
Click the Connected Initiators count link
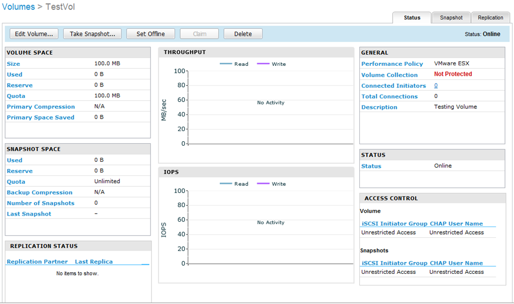pos(436,86)
